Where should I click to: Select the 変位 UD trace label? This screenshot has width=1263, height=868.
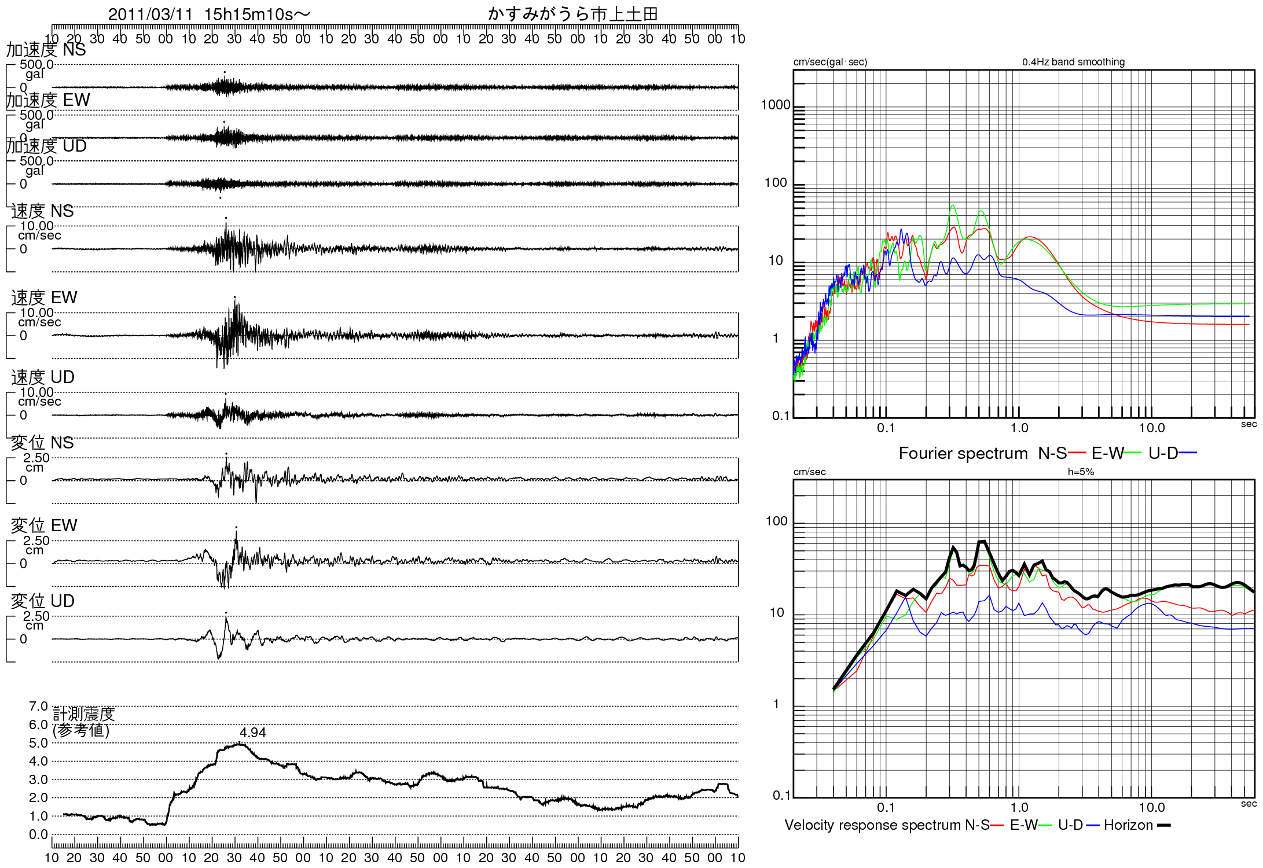[x=43, y=601]
